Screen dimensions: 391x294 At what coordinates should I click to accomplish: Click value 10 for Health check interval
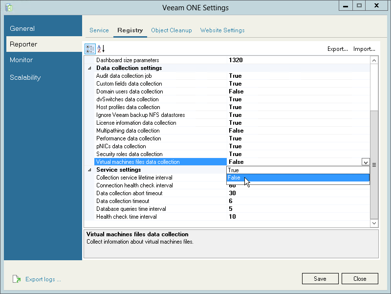pyautogui.click(x=233, y=217)
